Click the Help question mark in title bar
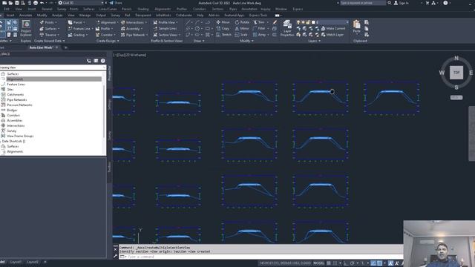 click(445, 3)
